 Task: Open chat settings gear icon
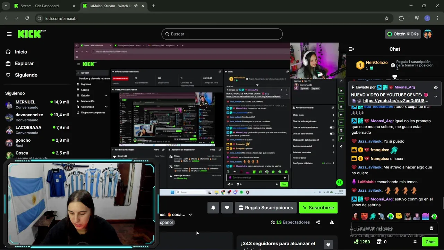tap(415, 242)
